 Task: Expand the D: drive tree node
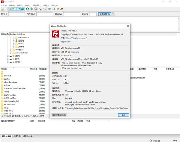pyautogui.click(x=7, y=56)
